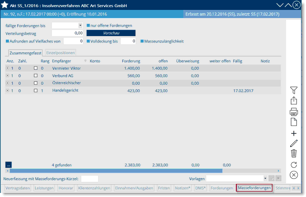This screenshot has width=306, height=197.
Task: Click the circled X cancel icon in sidebar
Action: pyautogui.click(x=294, y=175)
